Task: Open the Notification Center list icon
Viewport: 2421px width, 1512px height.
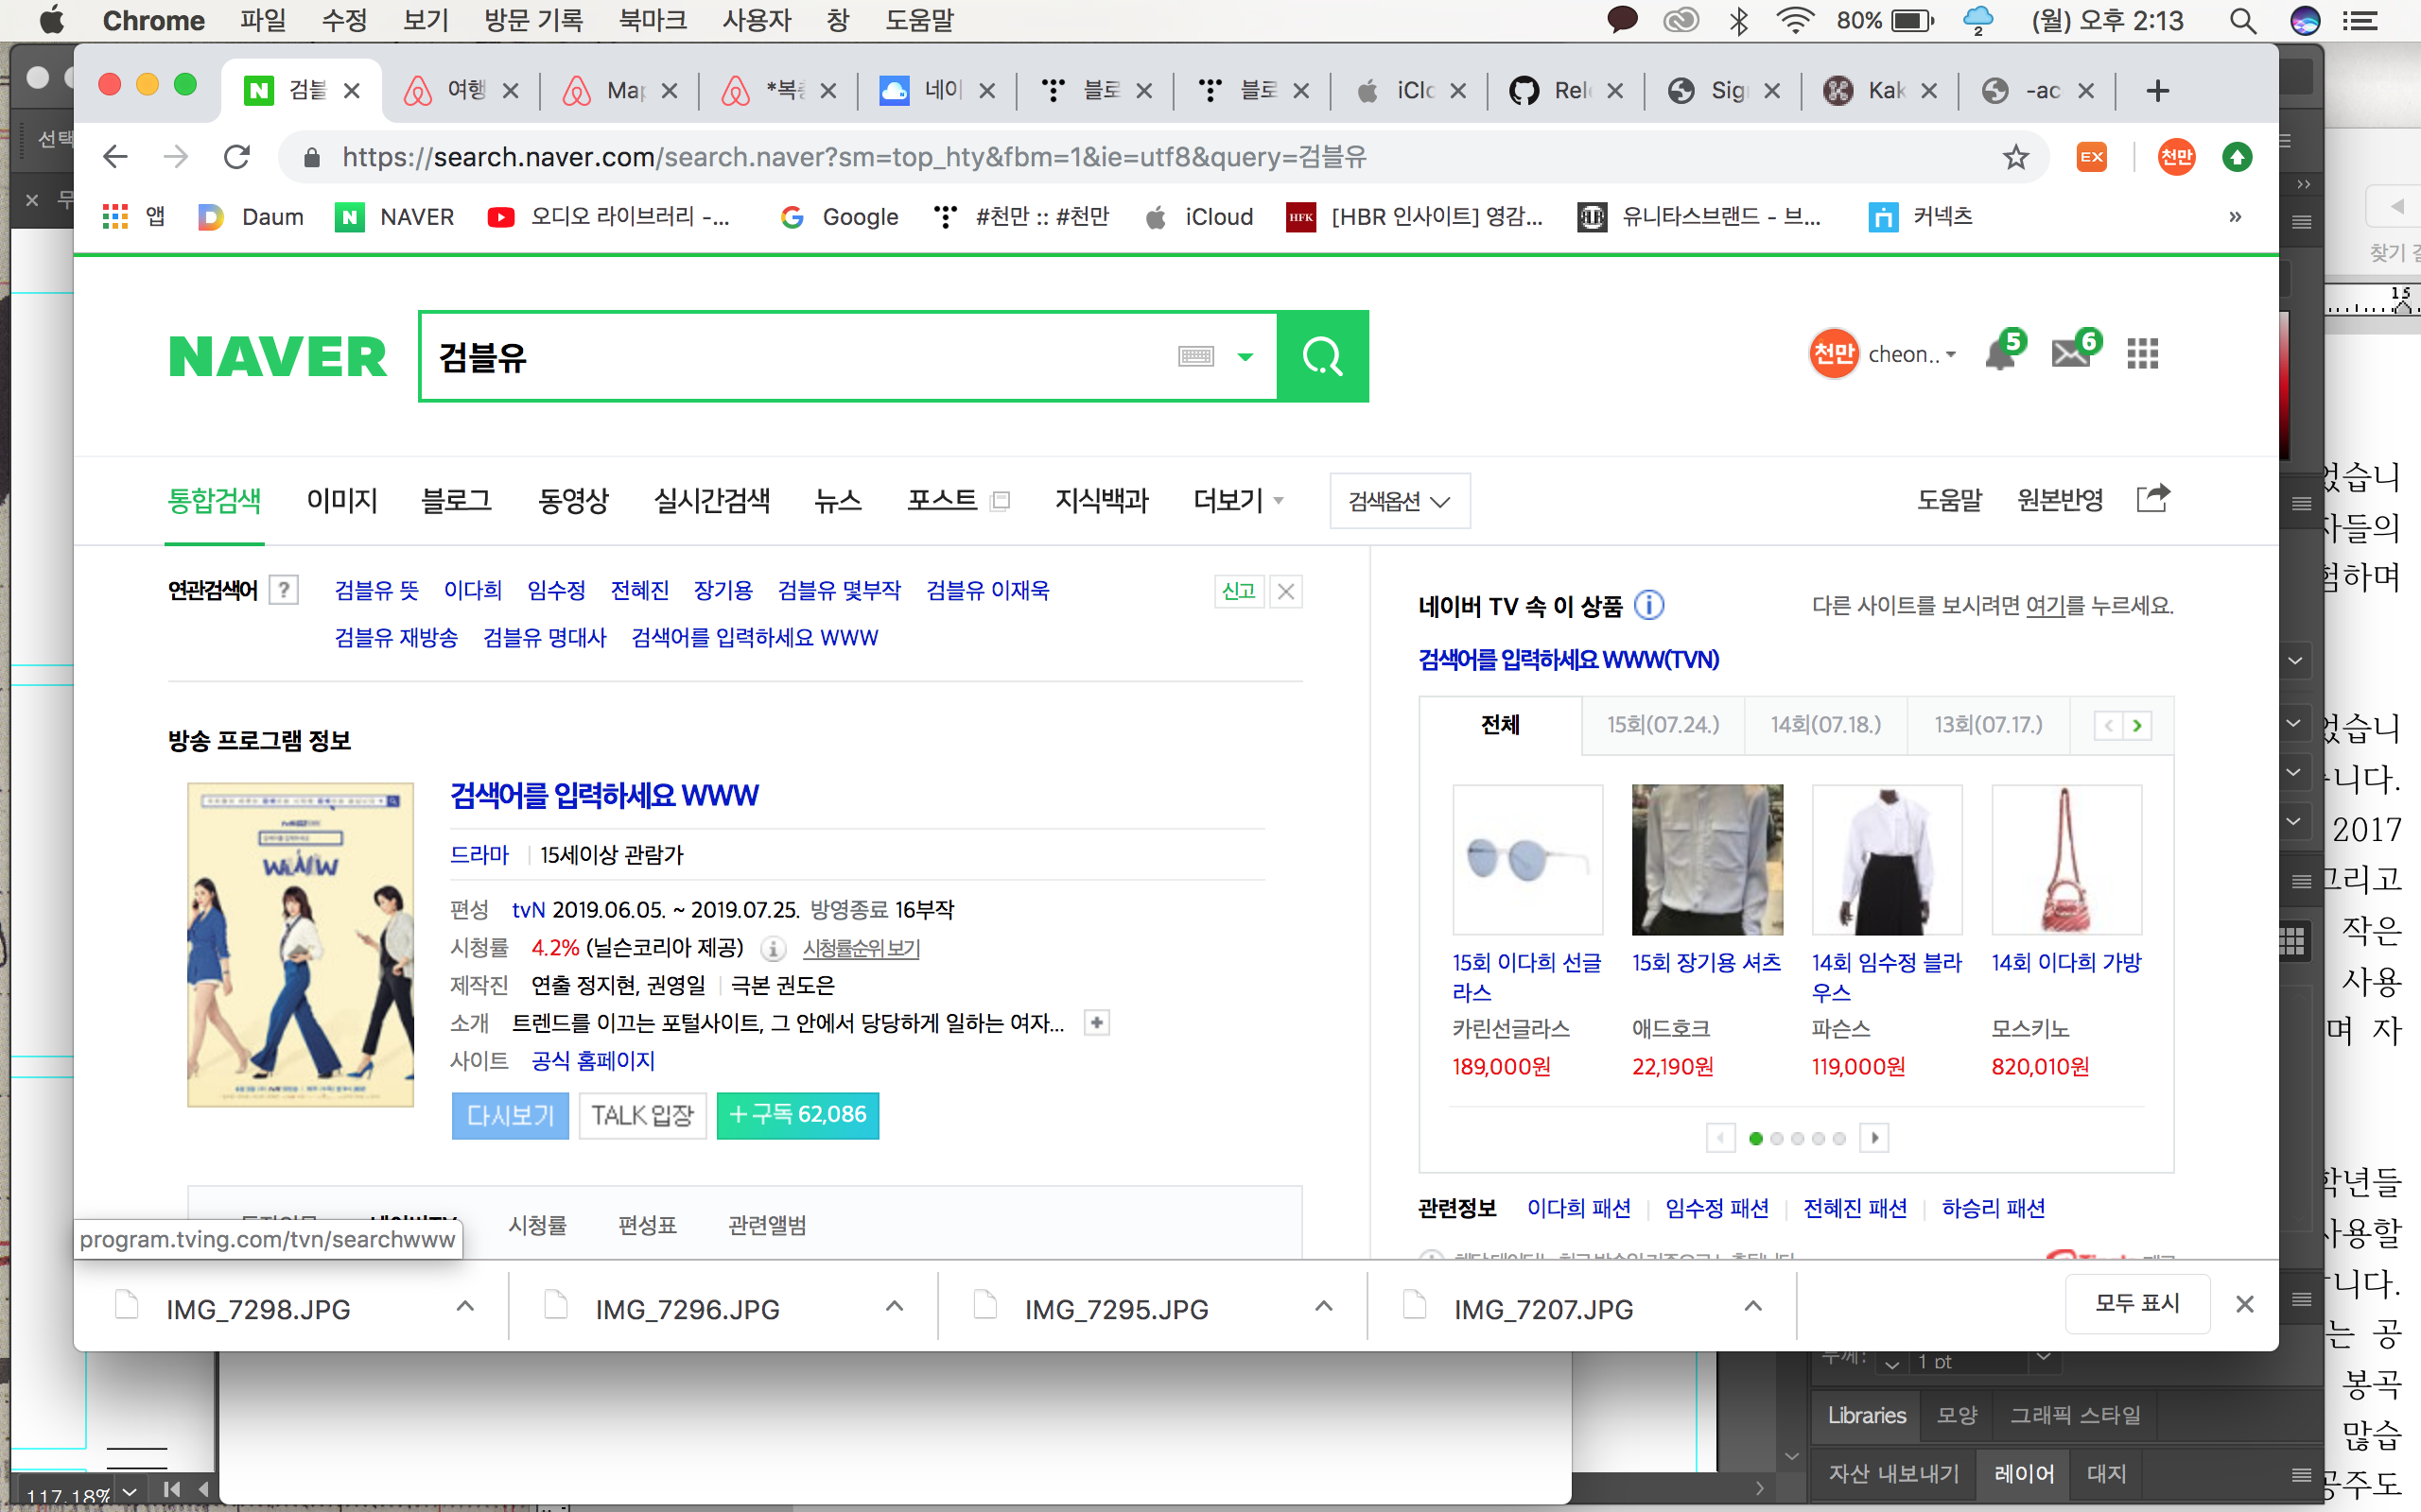Action: (x=2360, y=21)
